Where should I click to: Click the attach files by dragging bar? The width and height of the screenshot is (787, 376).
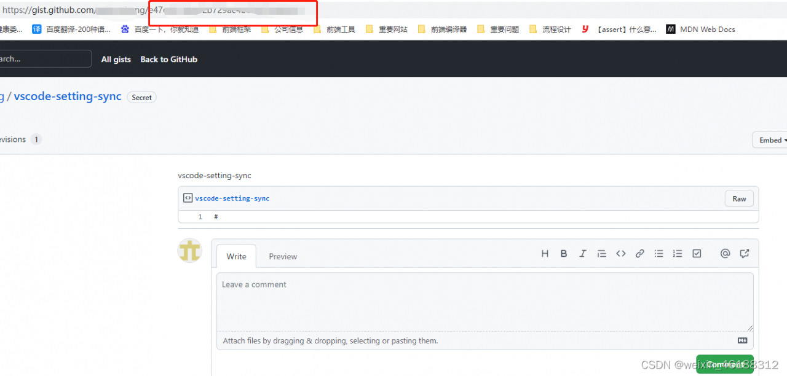[x=485, y=340]
